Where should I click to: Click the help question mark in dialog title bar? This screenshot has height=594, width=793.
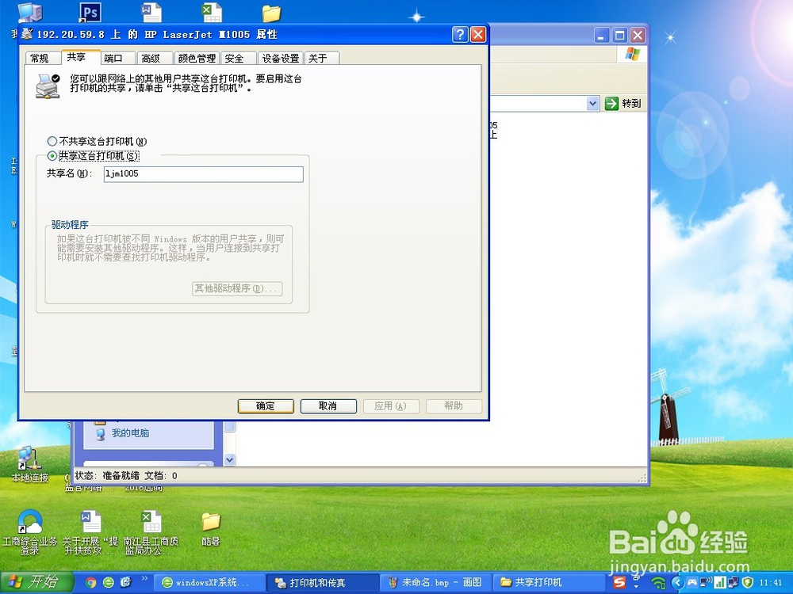[460, 34]
